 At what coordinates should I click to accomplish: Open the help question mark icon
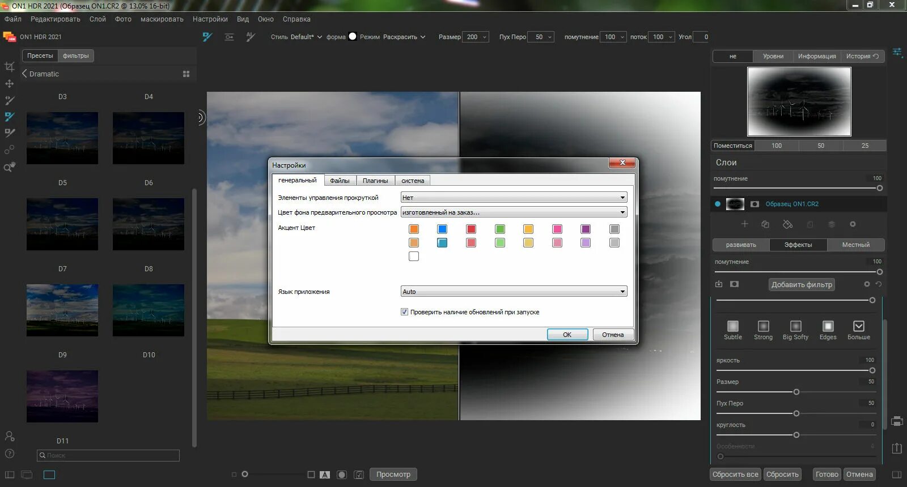tap(10, 454)
